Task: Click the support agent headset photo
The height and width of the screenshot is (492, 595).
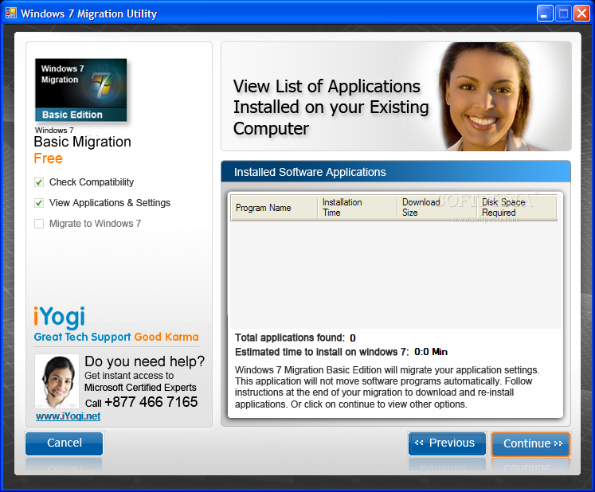Action: pos(57,381)
